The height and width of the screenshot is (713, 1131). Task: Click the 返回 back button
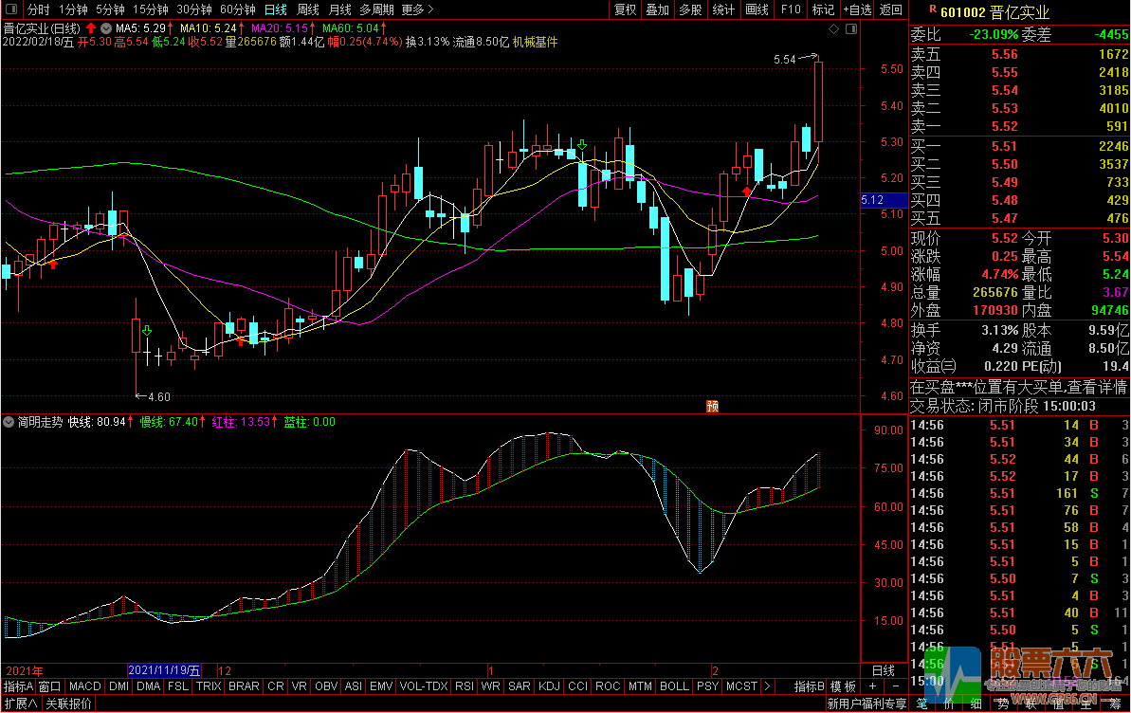point(891,9)
